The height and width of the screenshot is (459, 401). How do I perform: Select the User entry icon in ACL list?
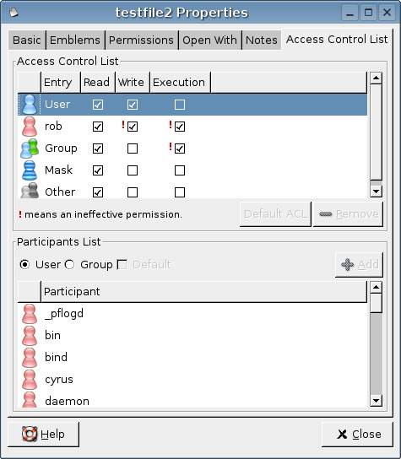tap(30, 105)
